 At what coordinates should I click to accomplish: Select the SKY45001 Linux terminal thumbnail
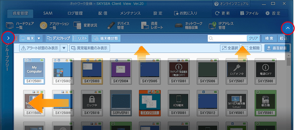(237, 103)
